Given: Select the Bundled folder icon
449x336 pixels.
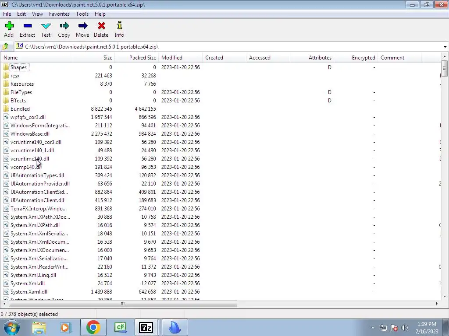Looking at the screenshot, I should tap(6, 108).
